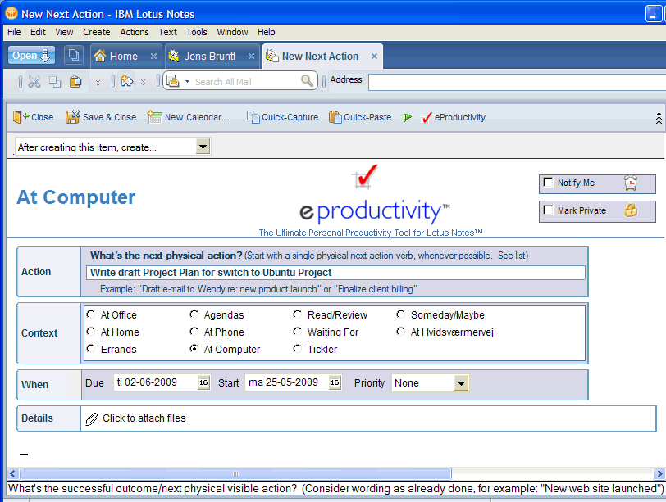
Task: Click the red checkmark eProductivity icon
Action: [427, 117]
